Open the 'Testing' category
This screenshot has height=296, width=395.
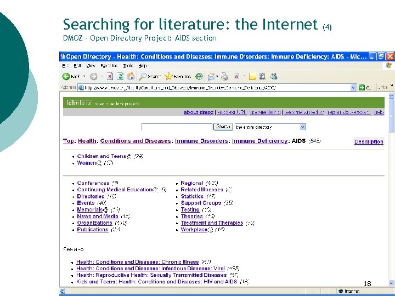[x=190, y=209]
